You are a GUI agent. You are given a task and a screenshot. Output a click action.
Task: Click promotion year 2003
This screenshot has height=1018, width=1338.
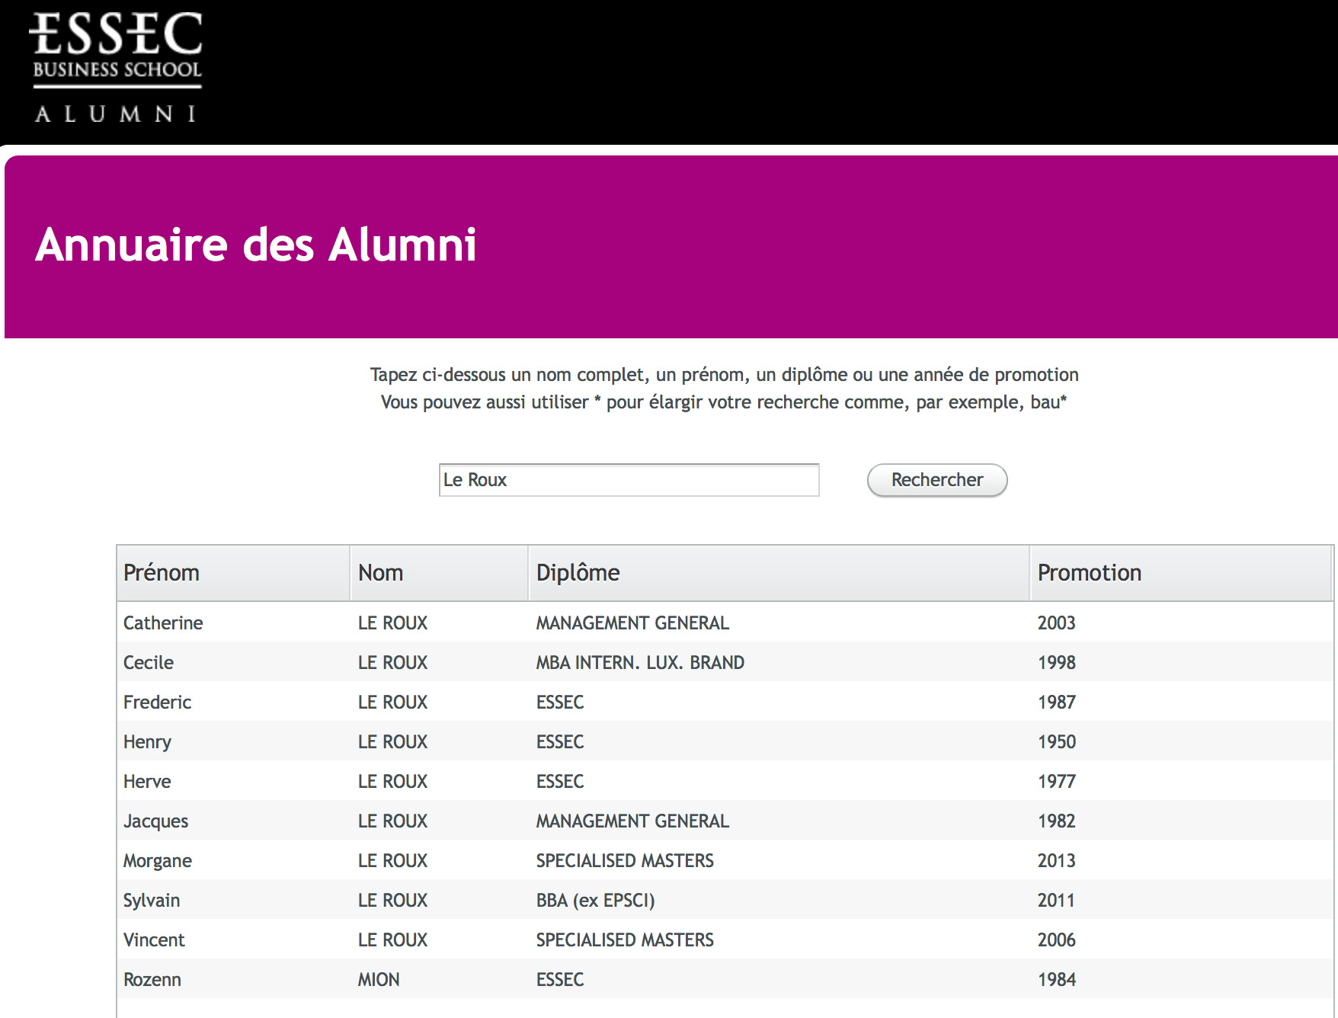pos(1056,623)
